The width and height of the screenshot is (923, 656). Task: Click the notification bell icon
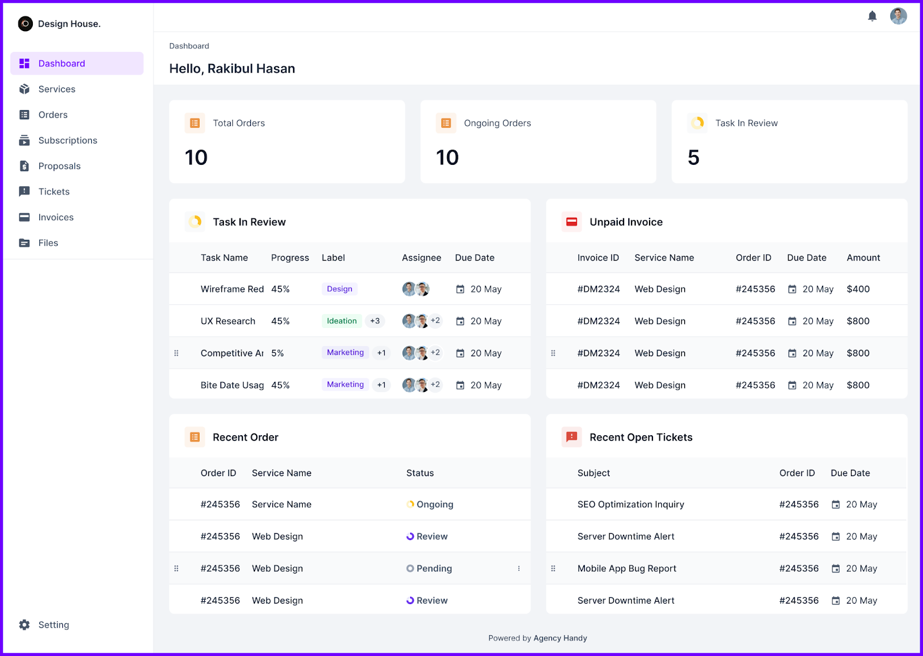point(872,16)
